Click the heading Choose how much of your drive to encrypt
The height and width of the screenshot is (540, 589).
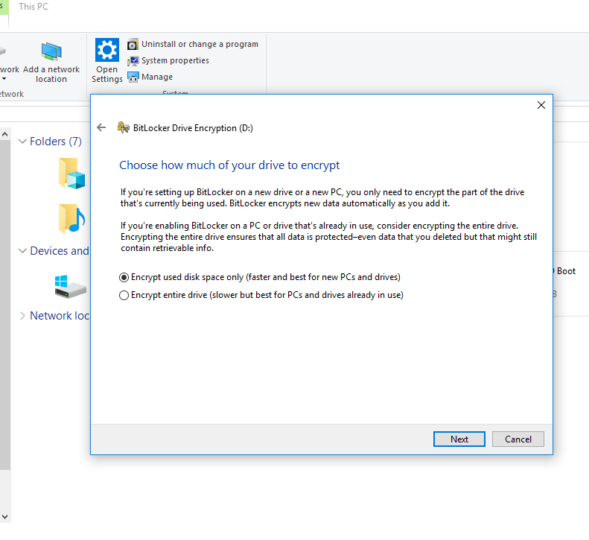(229, 165)
